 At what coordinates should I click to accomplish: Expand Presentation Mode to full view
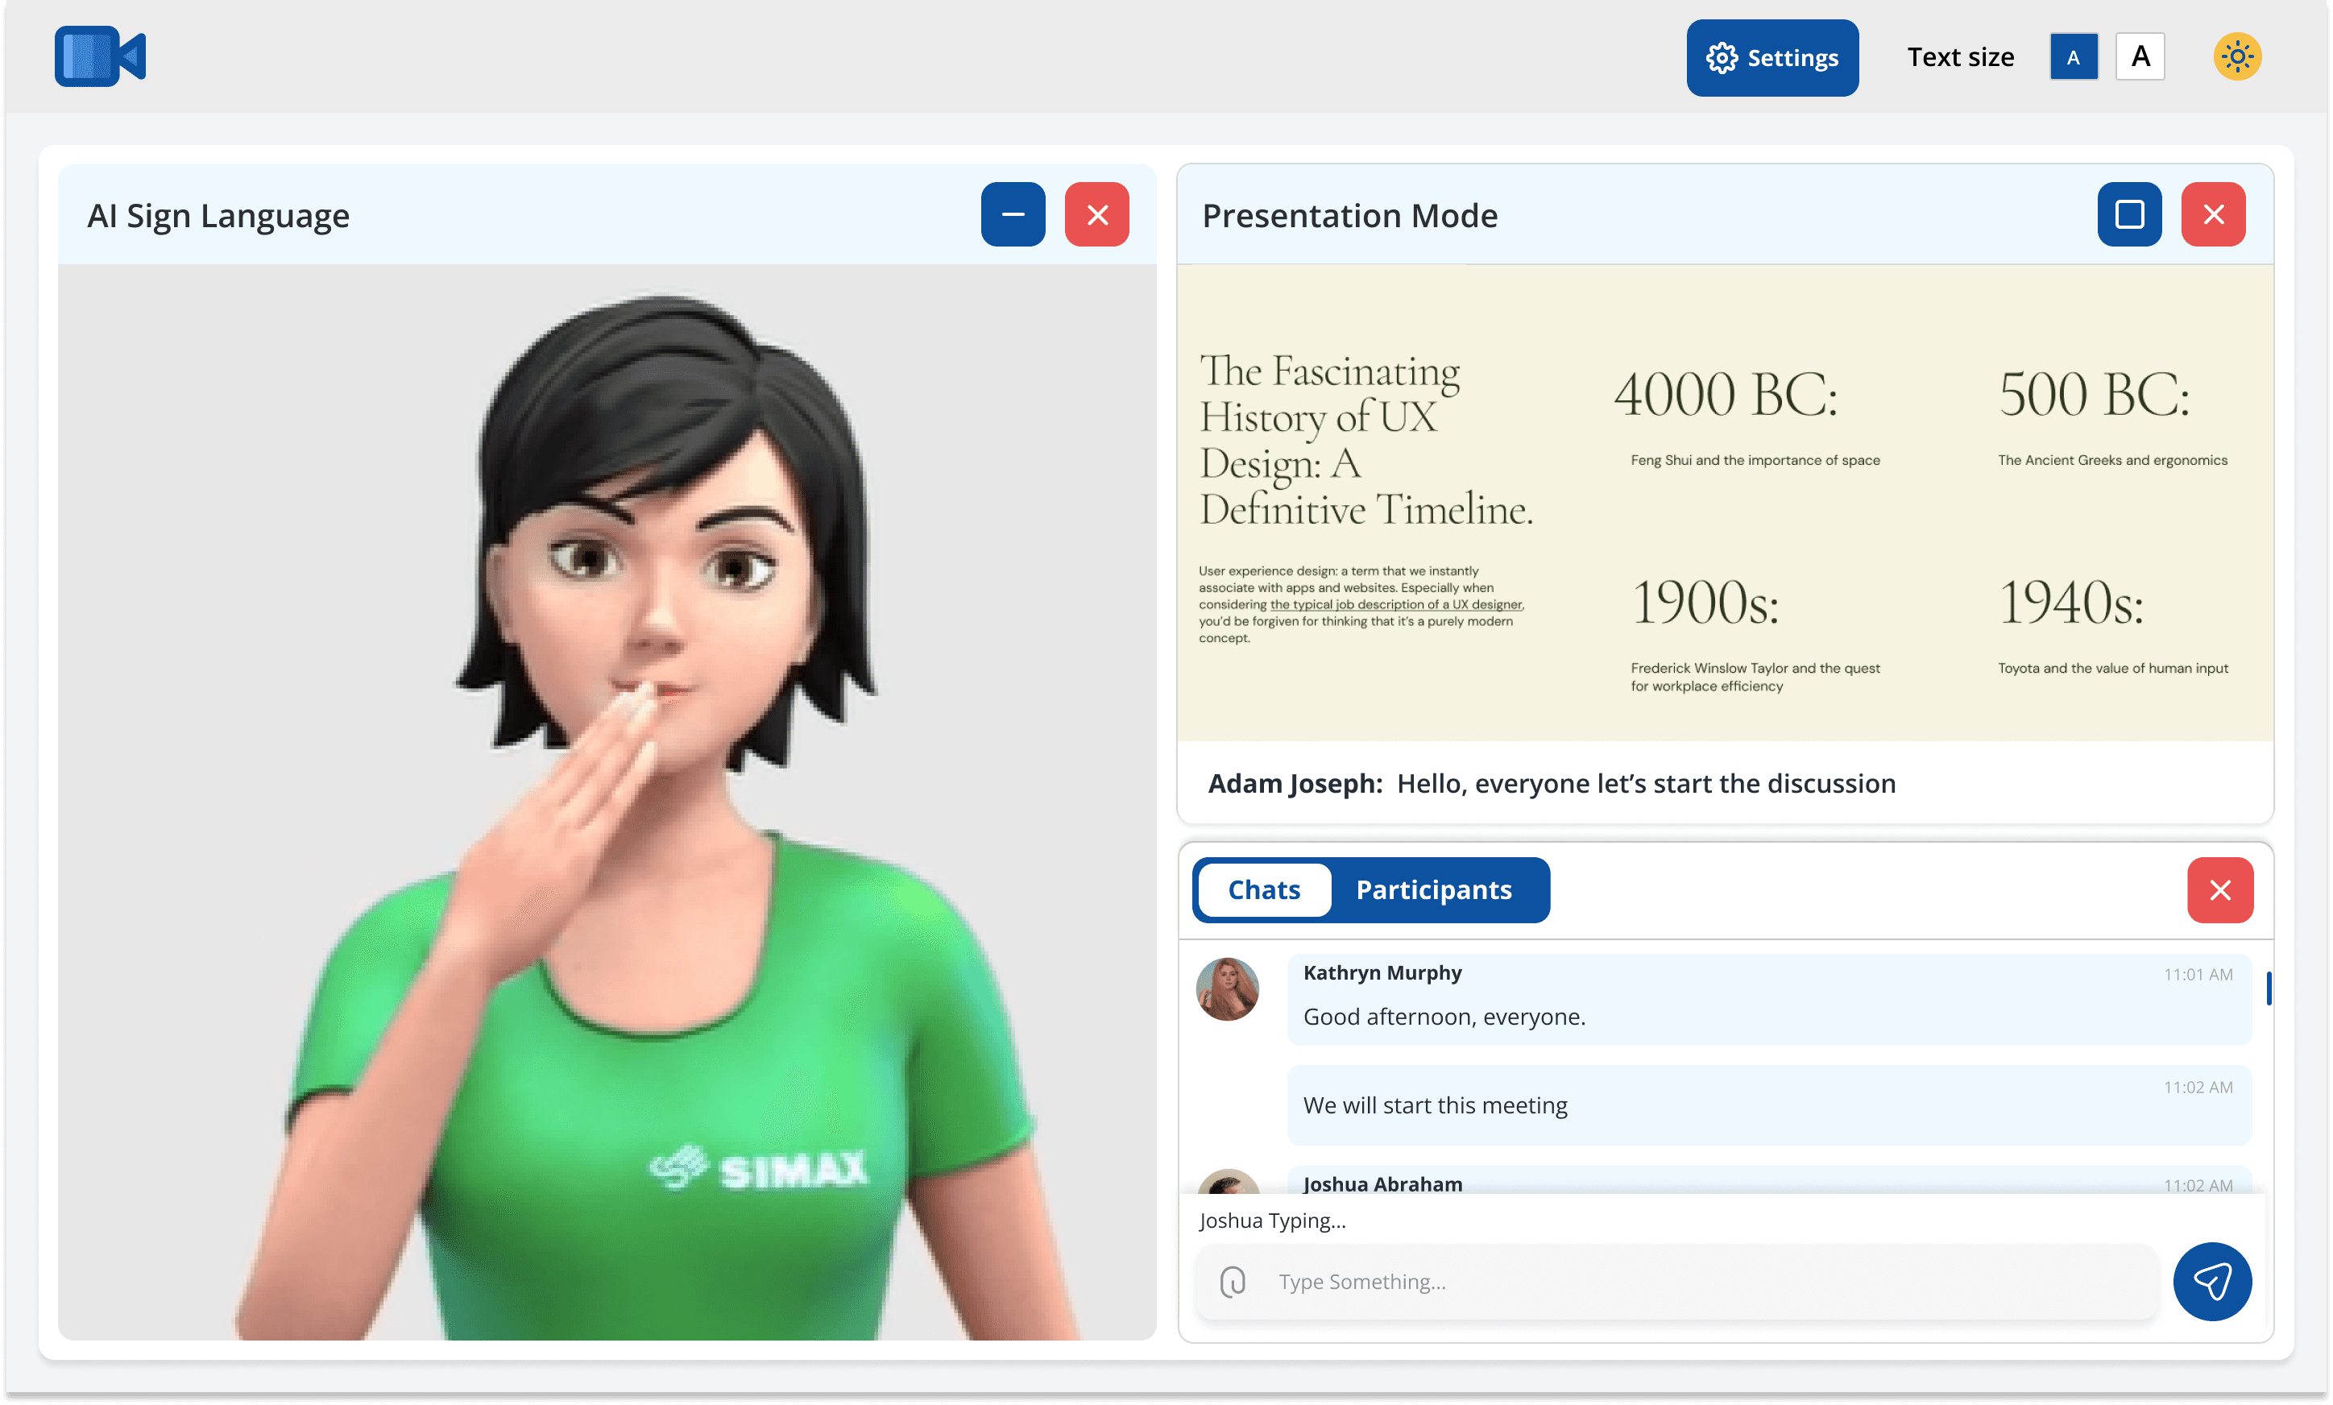[2128, 215]
